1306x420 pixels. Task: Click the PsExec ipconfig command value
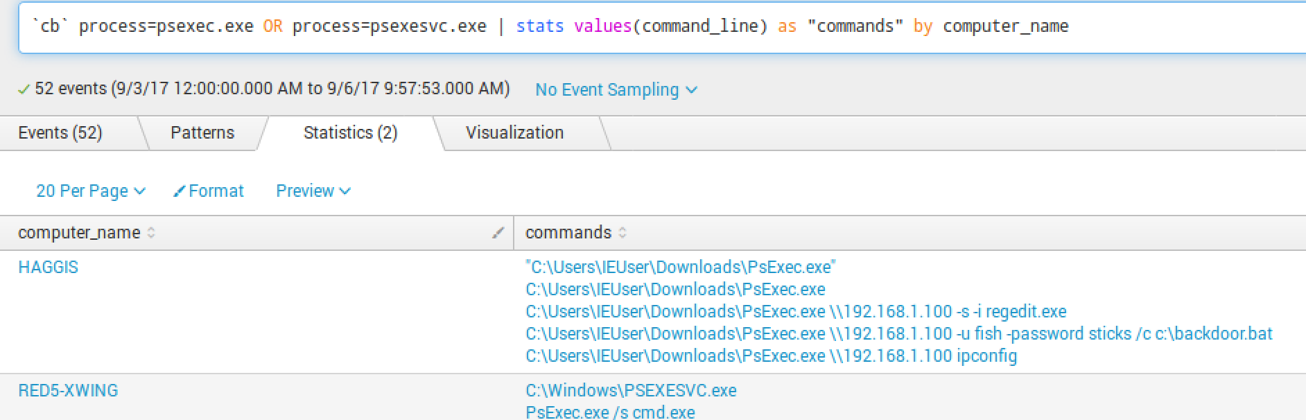pyautogui.click(x=771, y=356)
